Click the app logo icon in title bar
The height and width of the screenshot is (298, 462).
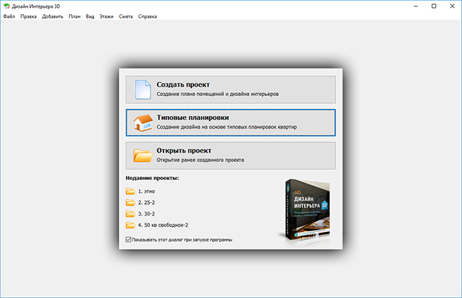pos(6,6)
